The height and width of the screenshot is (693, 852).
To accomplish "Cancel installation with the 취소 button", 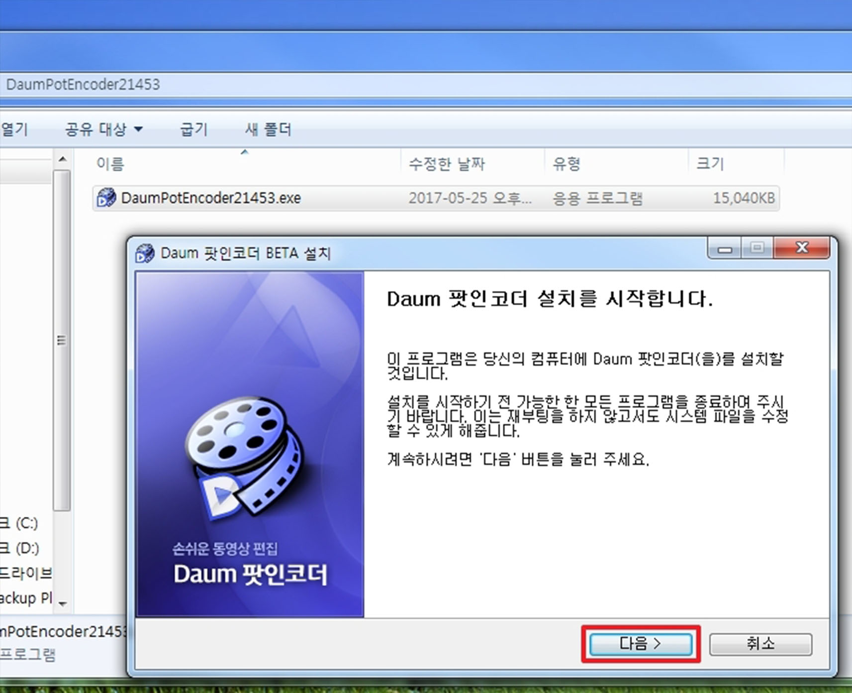I will [760, 644].
